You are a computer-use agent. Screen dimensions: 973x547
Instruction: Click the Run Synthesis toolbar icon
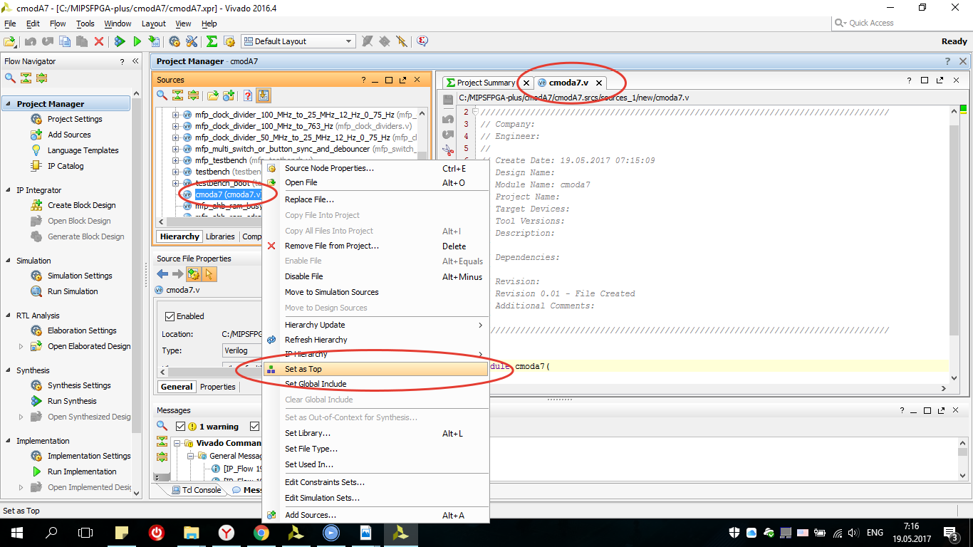coord(120,42)
